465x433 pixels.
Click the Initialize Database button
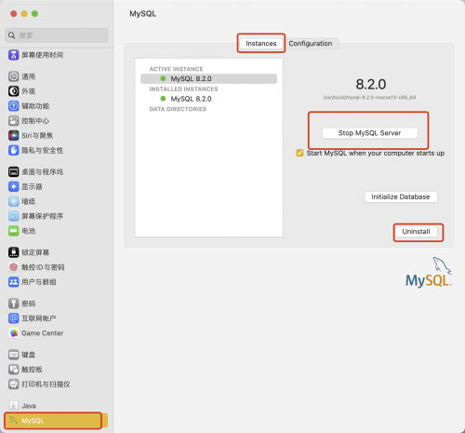(x=401, y=196)
